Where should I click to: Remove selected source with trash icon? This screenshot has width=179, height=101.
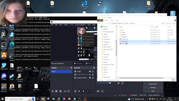(x=79, y=91)
